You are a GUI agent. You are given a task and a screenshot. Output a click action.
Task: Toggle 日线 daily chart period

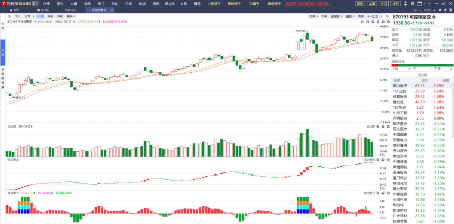(41, 16)
